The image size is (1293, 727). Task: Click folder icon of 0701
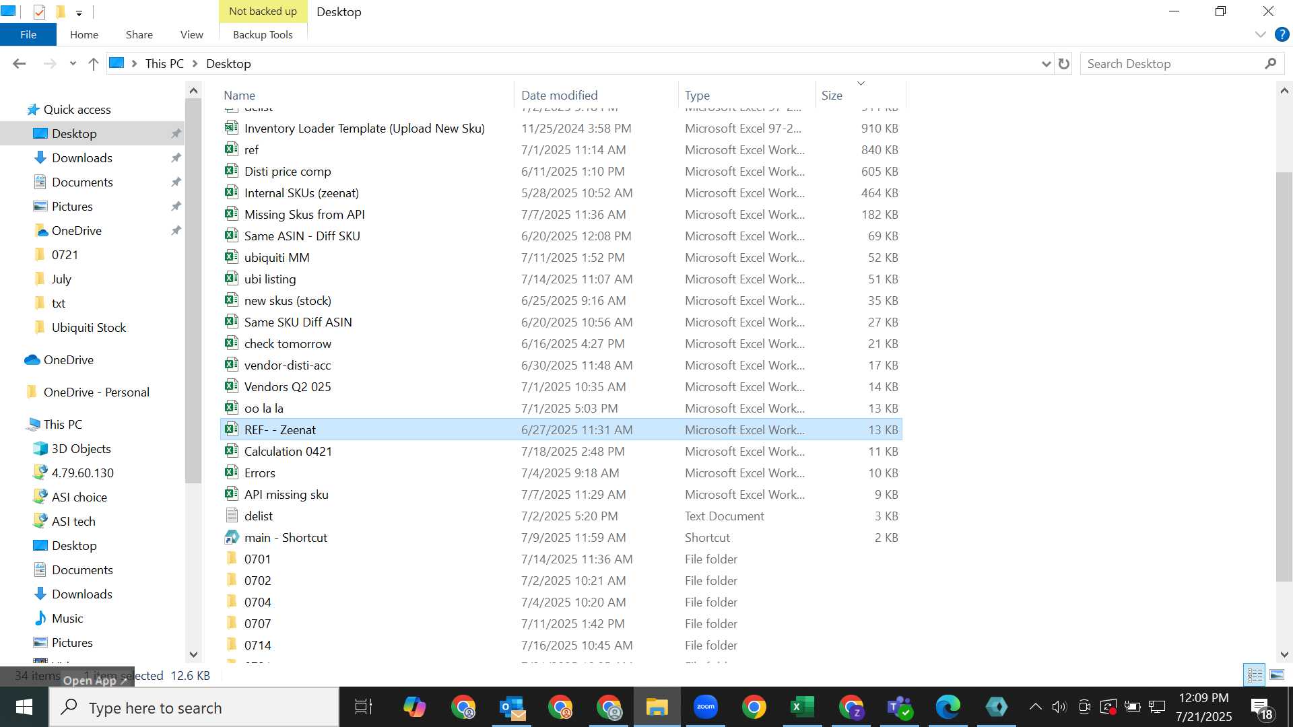(231, 559)
